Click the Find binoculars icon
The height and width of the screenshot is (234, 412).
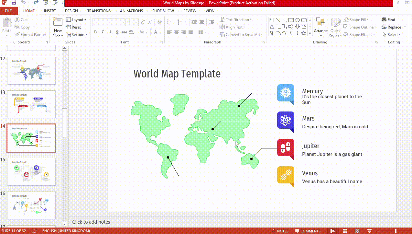tap(384, 20)
